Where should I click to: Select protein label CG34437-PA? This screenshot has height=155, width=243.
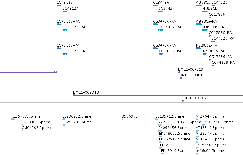[170, 51]
